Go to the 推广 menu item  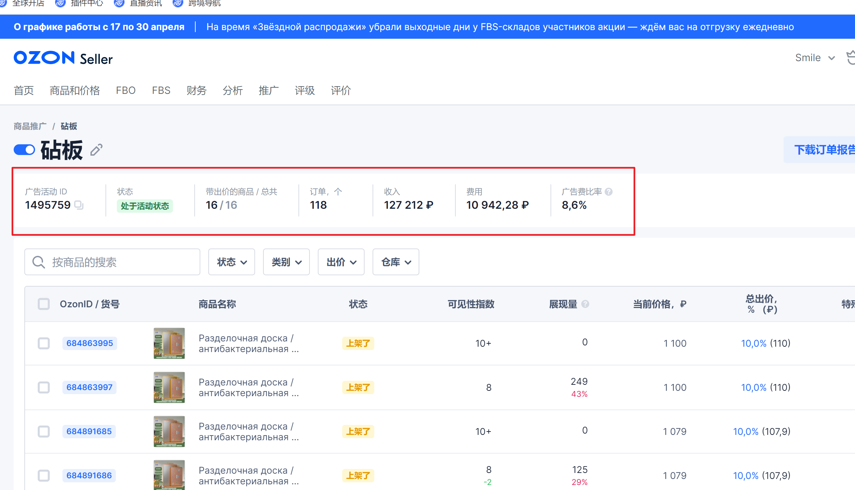point(268,90)
